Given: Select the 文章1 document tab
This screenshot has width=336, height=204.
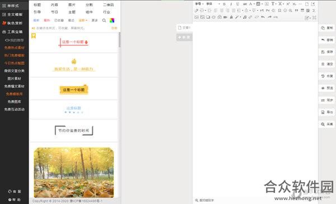Looking at the screenshot, I should tap(184, 27).
